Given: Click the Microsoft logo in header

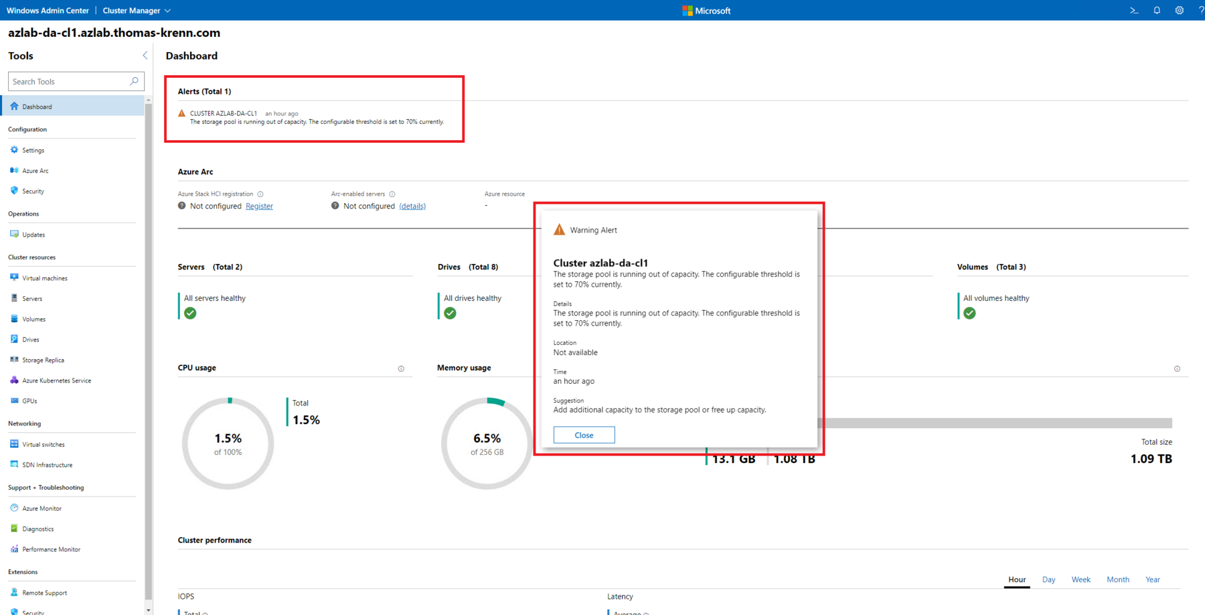Looking at the screenshot, I should pyautogui.click(x=706, y=11).
